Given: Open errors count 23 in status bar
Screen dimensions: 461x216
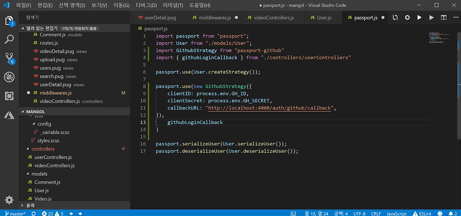Looking at the screenshot, I should tap(47, 213).
